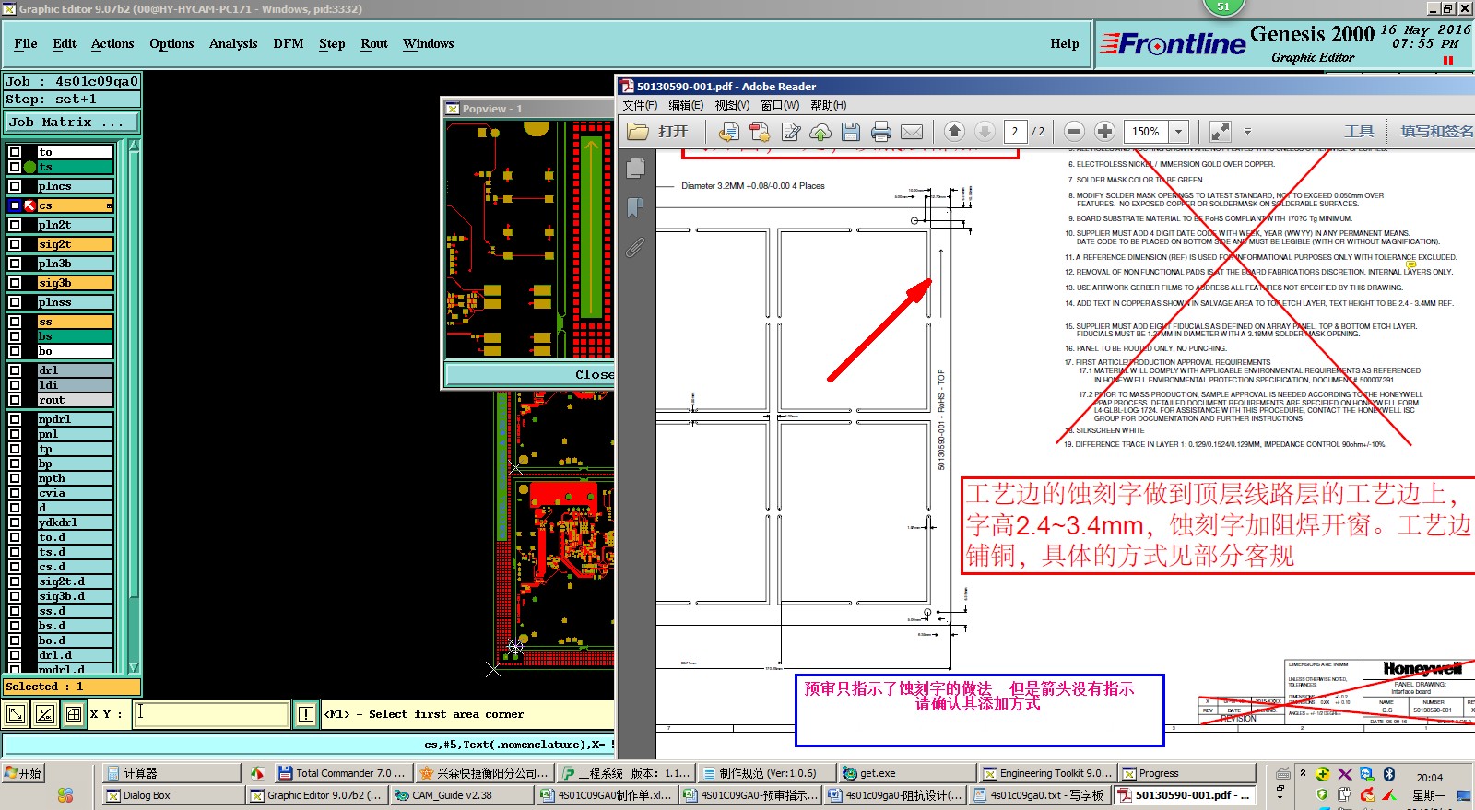Click the X Y coordinate input field
The height and width of the screenshot is (810, 1475).
point(212,714)
